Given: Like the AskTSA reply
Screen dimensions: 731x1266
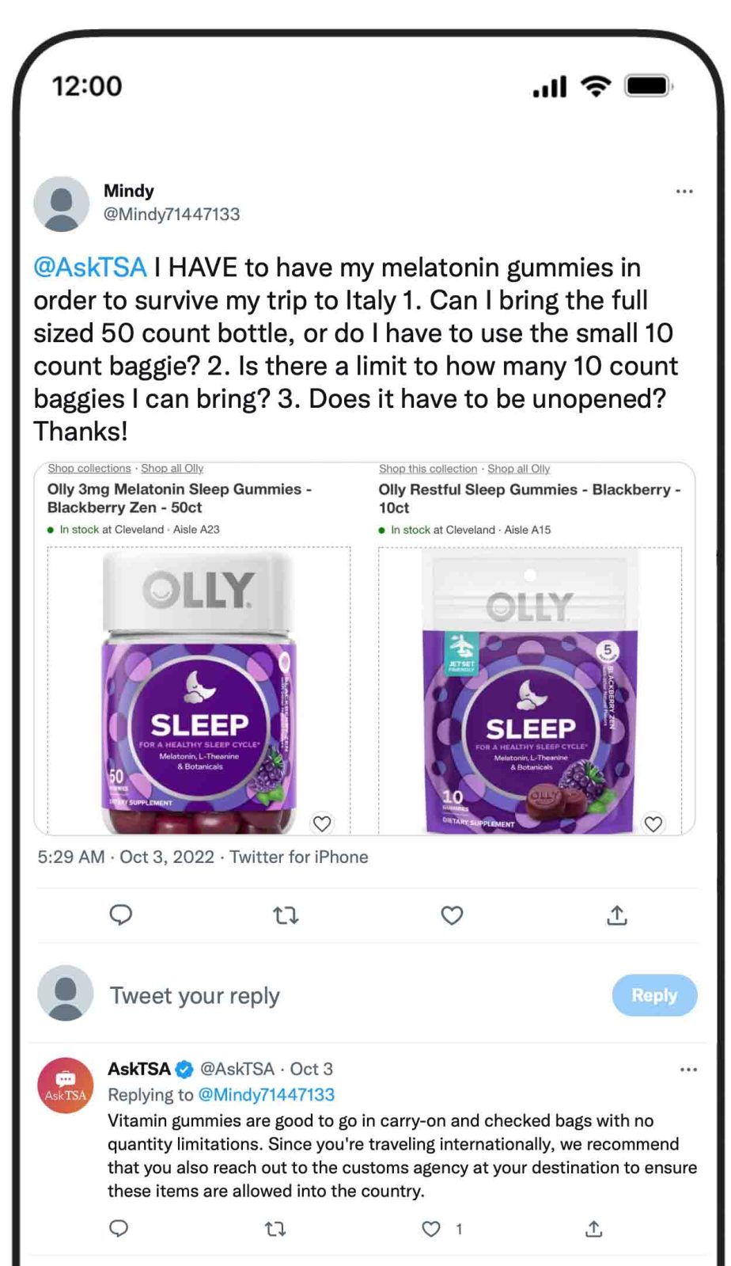Looking at the screenshot, I should (x=431, y=1229).
